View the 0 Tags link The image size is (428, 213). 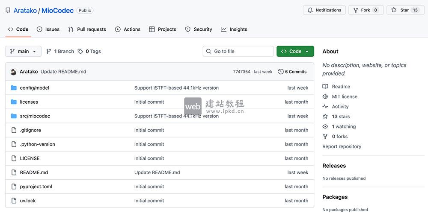coord(89,51)
